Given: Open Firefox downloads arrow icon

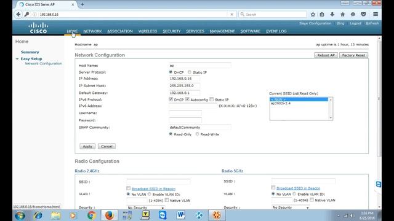Looking at the screenshot, I should coord(332,15).
